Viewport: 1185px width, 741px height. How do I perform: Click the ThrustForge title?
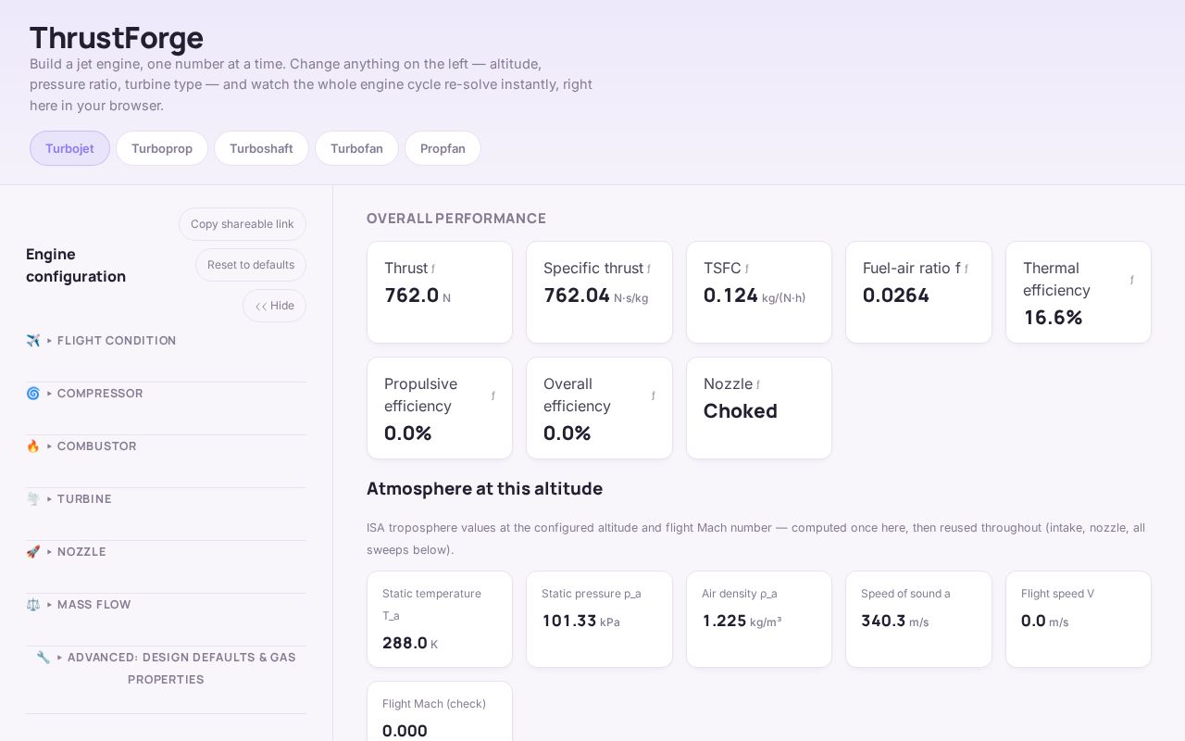click(x=117, y=38)
